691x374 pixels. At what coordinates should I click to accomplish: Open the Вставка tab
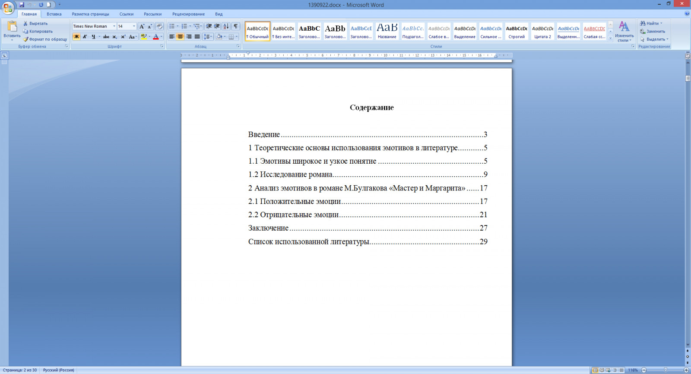tap(54, 14)
